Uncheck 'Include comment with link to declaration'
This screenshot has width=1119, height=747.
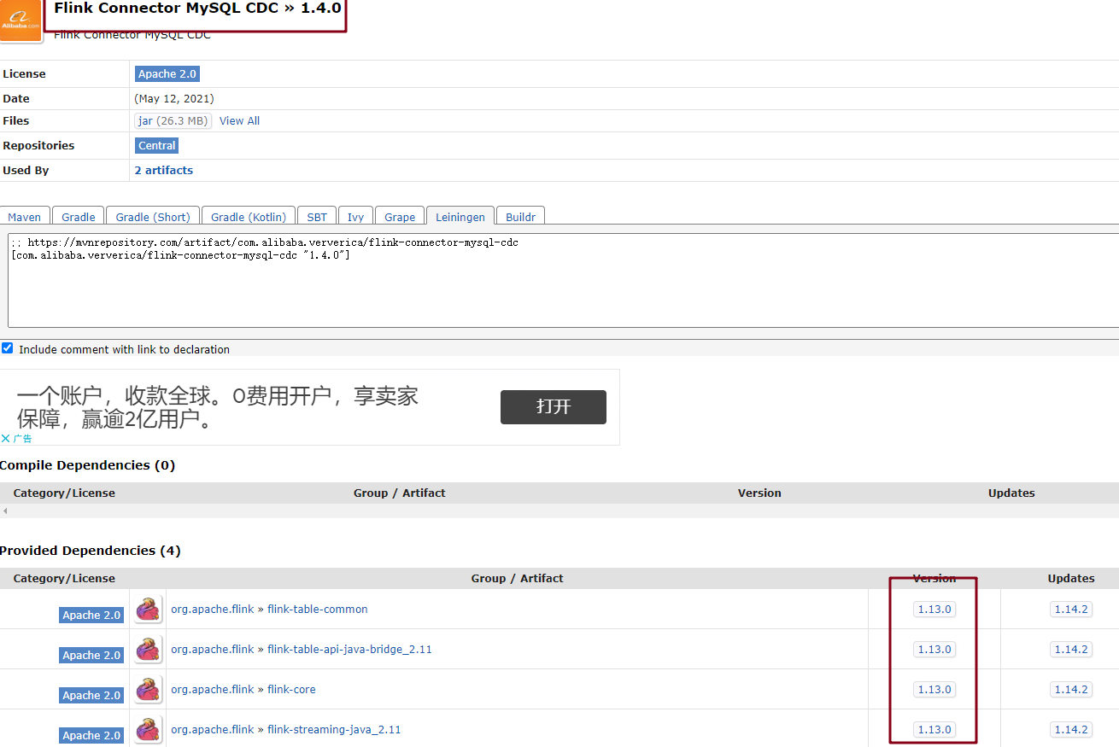pyautogui.click(x=7, y=347)
